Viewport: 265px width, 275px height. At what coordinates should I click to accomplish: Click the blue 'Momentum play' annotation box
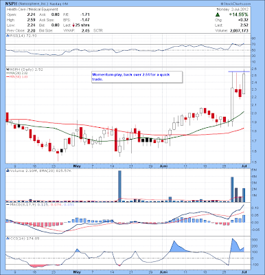pos(137,77)
